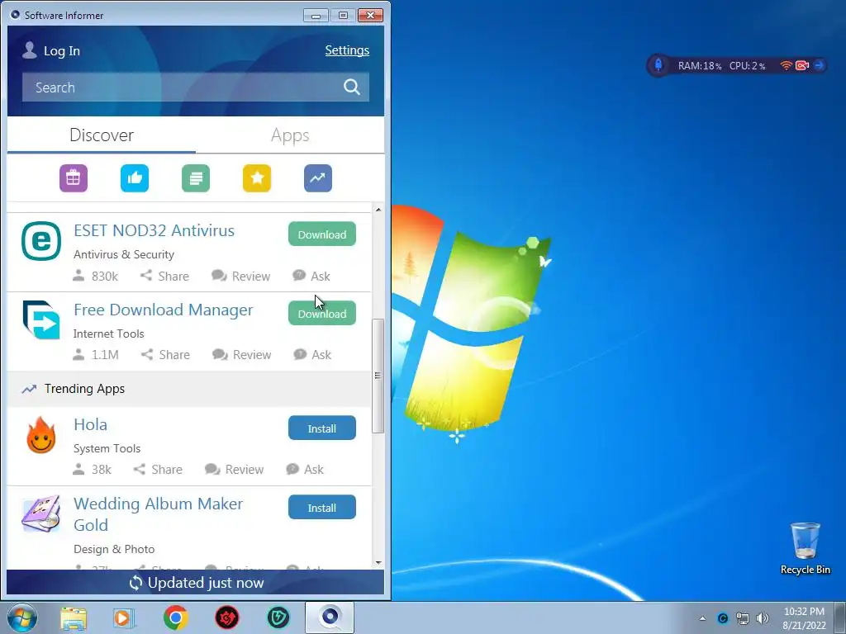Viewport: 846px width, 634px height.
Task: Click the Antivirus & Security category text
Action: coord(124,254)
